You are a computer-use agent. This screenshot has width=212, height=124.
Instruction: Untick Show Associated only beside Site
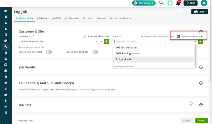[178, 36]
